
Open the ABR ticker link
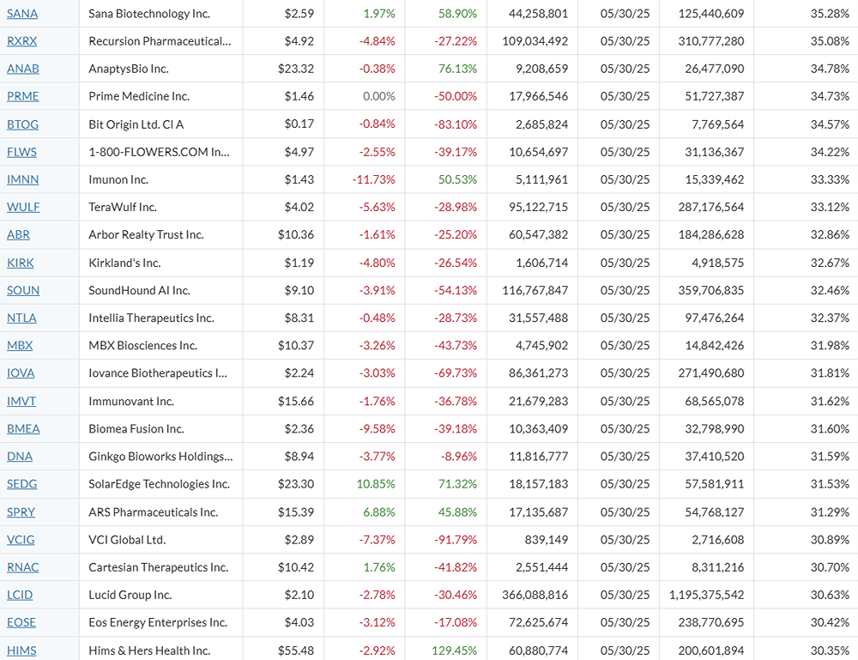tap(19, 234)
